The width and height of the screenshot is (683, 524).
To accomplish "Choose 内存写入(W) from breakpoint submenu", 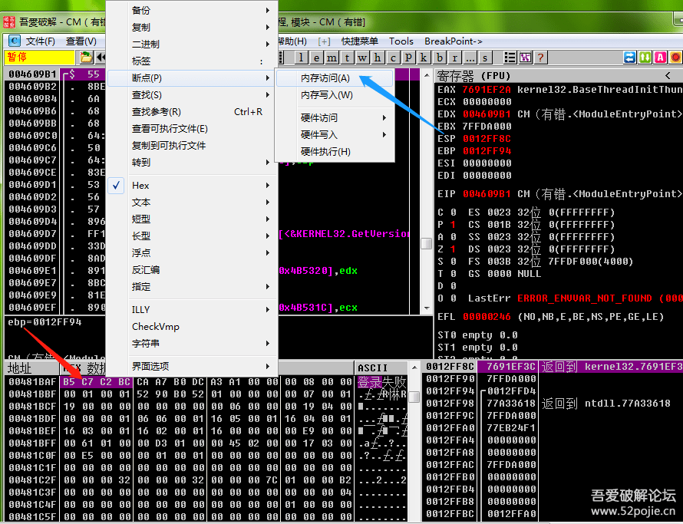I will 327,95.
